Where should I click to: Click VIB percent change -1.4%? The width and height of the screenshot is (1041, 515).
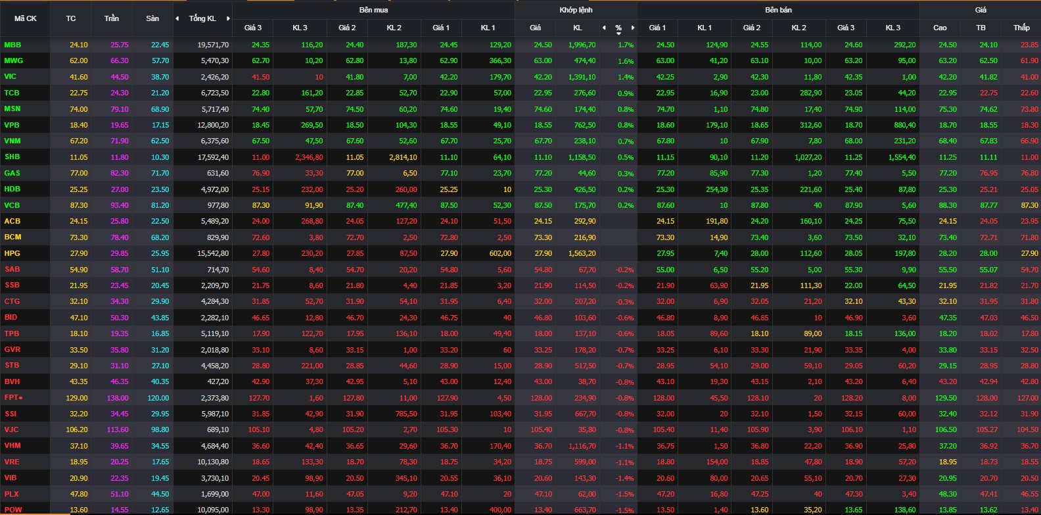click(624, 478)
